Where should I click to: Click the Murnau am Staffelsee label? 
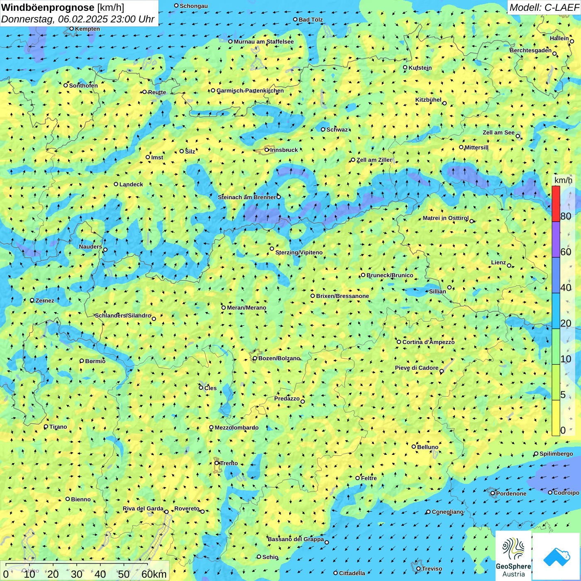point(264,41)
